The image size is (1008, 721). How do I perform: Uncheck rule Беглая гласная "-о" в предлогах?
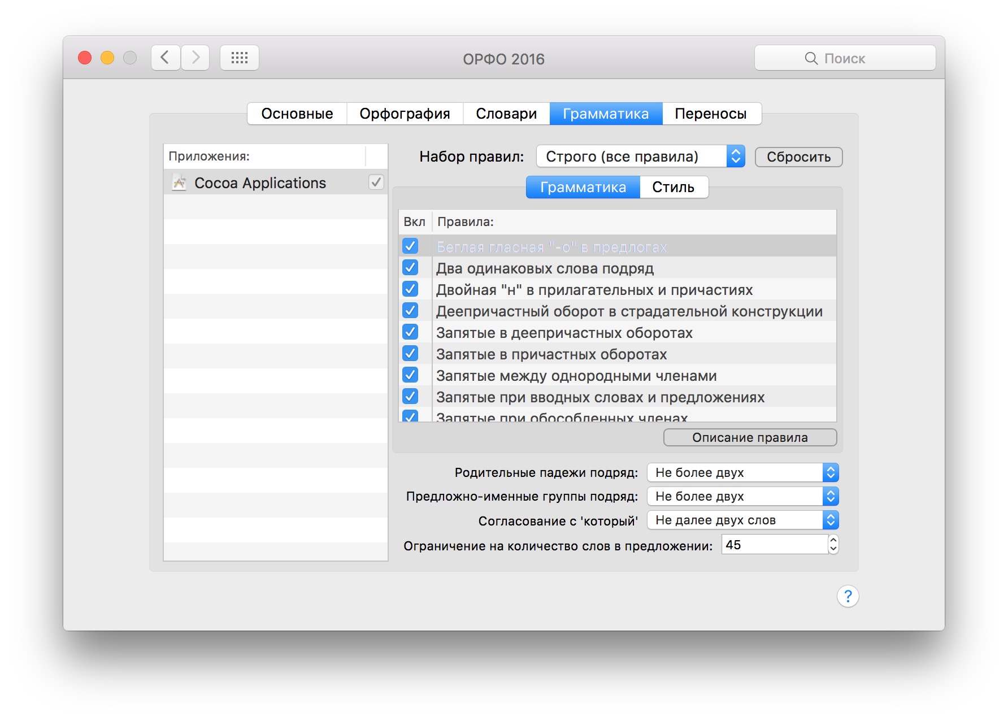click(x=410, y=246)
